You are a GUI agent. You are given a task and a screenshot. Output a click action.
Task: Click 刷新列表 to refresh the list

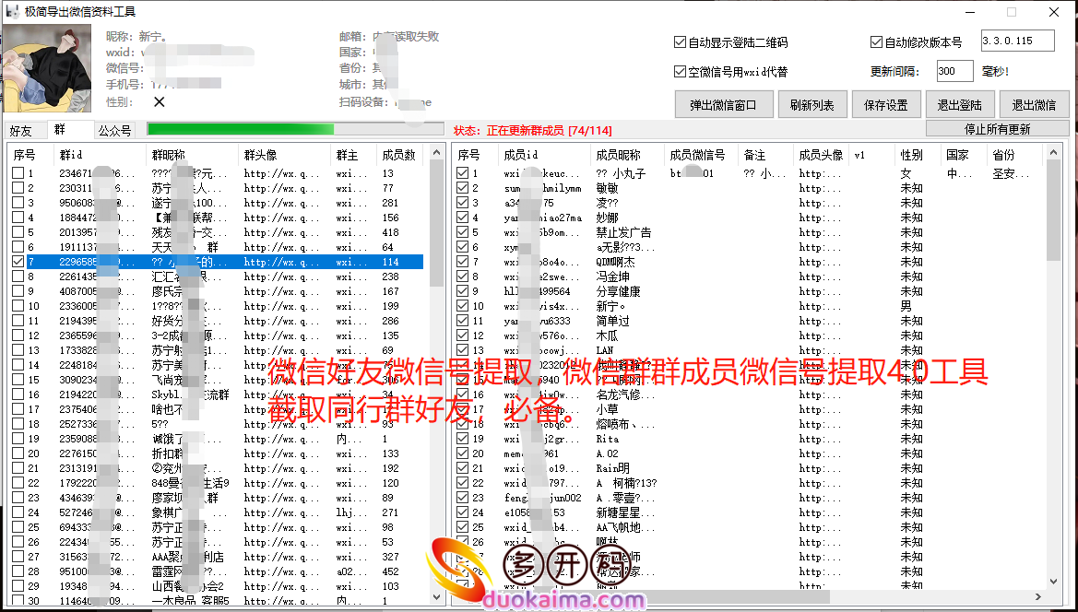tap(812, 104)
